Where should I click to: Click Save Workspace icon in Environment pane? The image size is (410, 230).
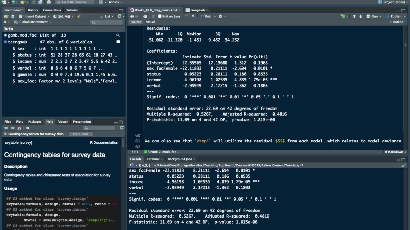coord(12,16)
